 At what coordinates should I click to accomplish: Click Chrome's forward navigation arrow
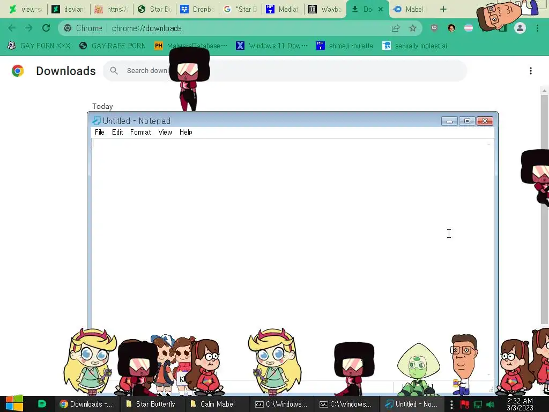(29, 28)
